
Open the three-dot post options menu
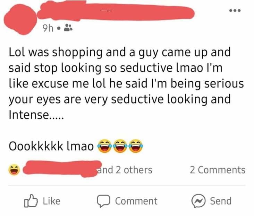tap(235, 11)
